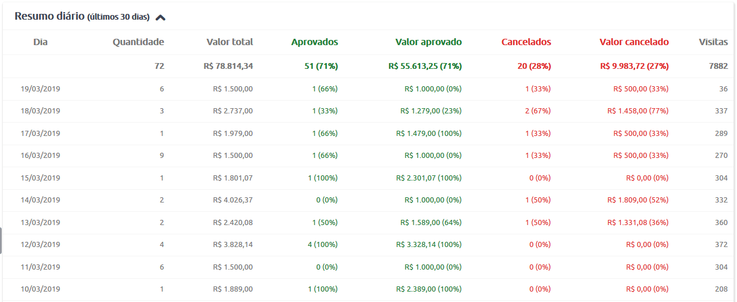Select visits 304 on 11/03/2019 row
737x302 pixels.
pyautogui.click(x=721, y=267)
